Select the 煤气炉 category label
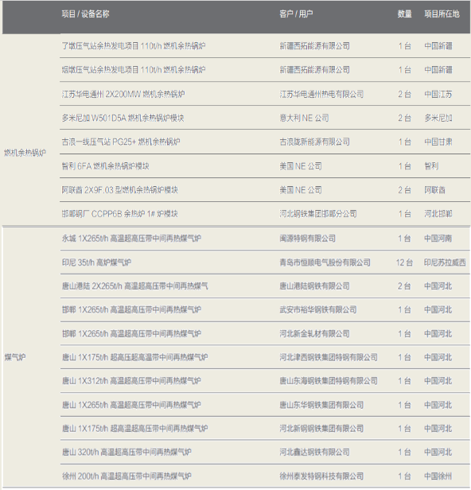 point(14,357)
